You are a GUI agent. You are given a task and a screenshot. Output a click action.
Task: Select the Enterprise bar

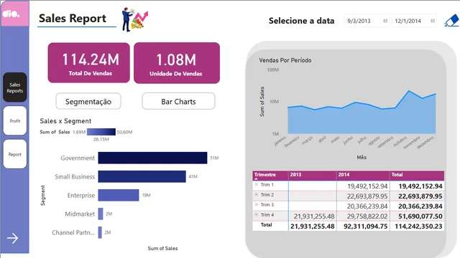click(119, 195)
